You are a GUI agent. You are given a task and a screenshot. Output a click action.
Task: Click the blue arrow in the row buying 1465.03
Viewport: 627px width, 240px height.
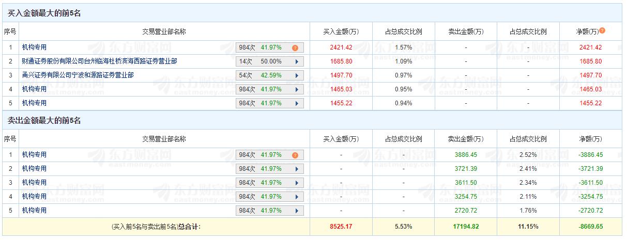pyautogui.click(x=297, y=89)
